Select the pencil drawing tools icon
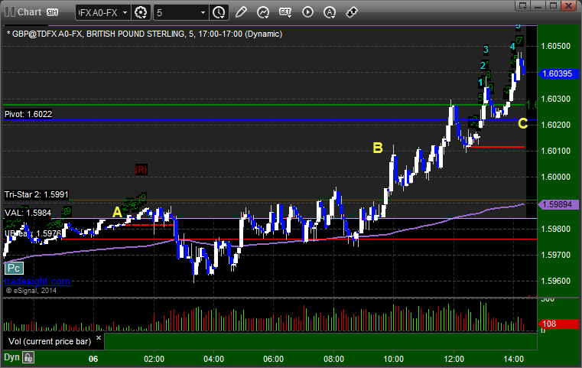Viewport: 582px width, 368px height. tap(241, 12)
